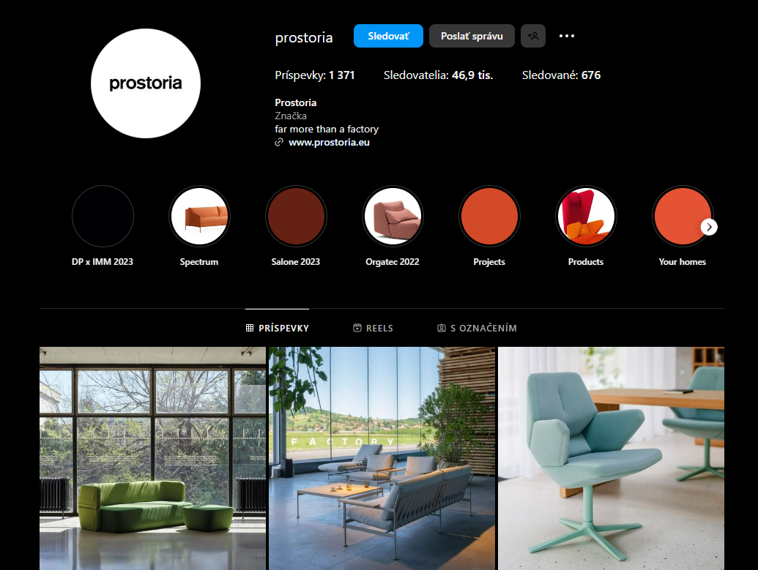Switch to the S označením tab
758x570 pixels.
coord(477,328)
